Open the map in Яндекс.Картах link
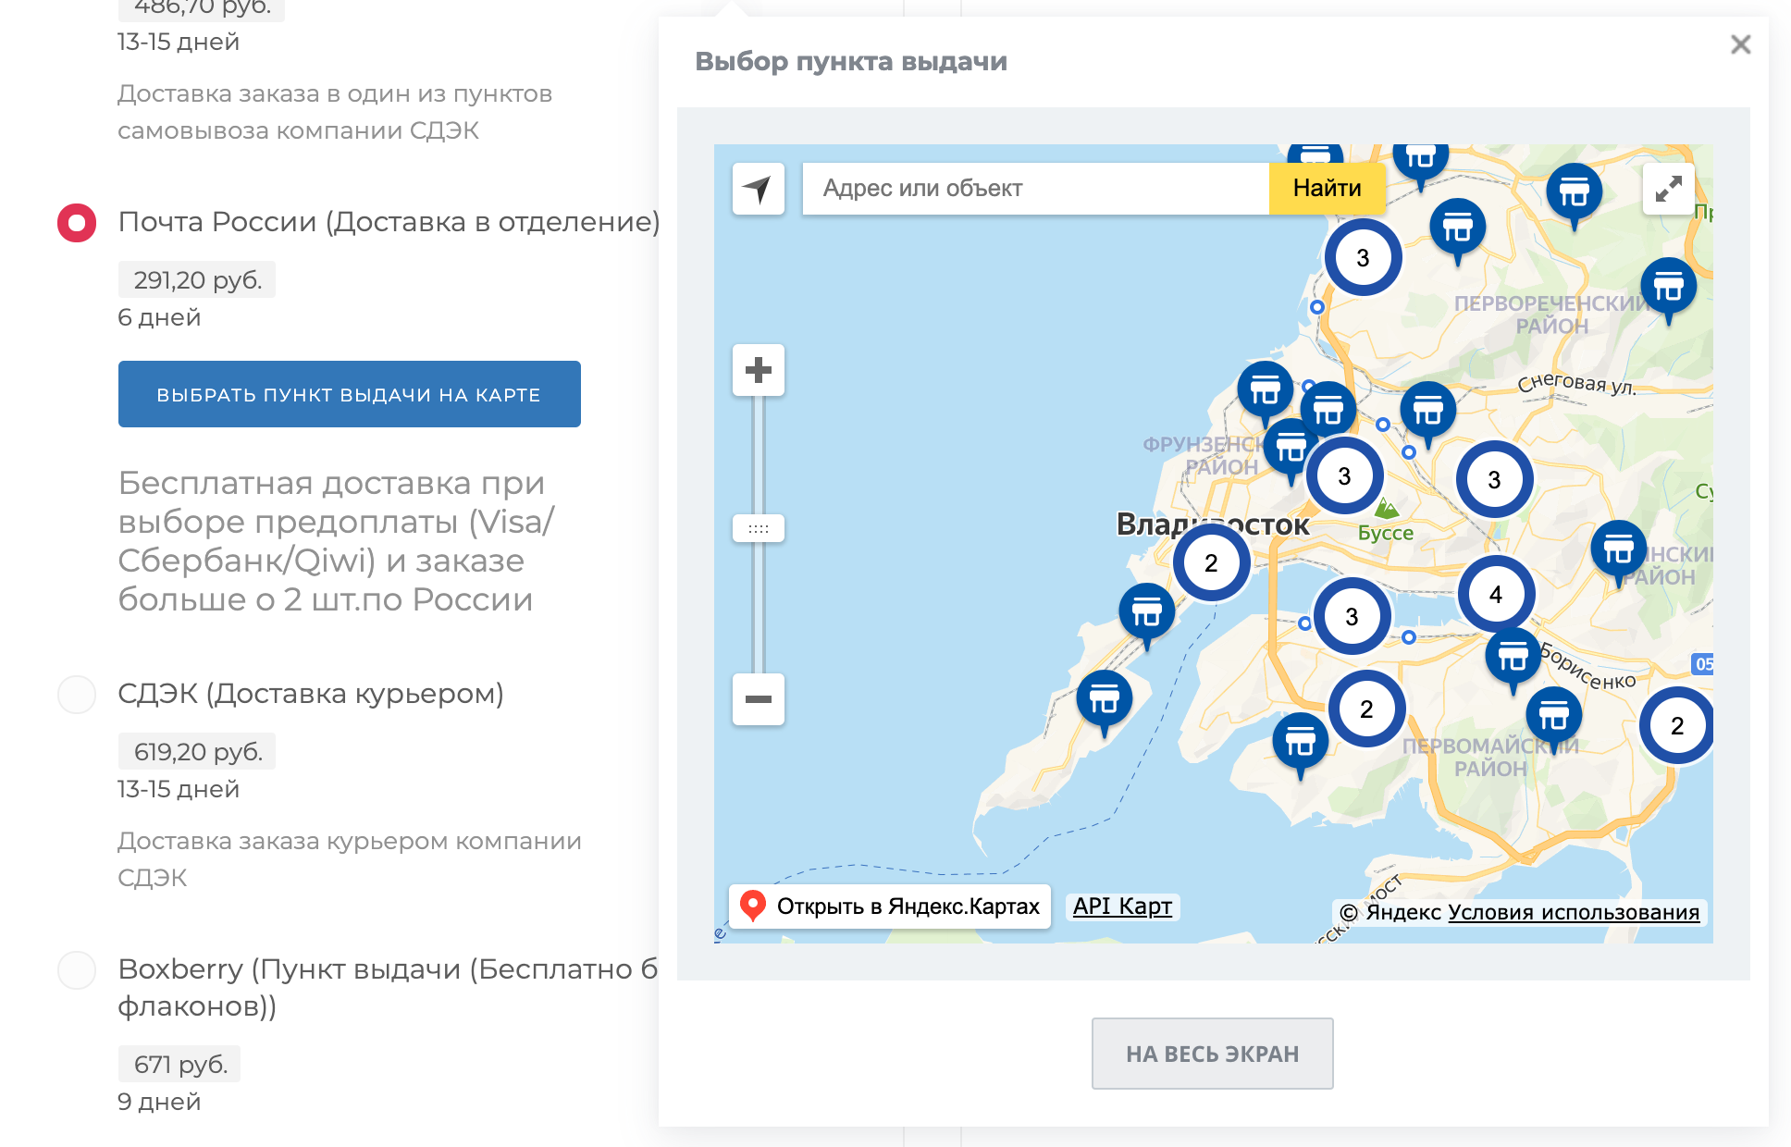1791x1147 pixels. [890, 906]
